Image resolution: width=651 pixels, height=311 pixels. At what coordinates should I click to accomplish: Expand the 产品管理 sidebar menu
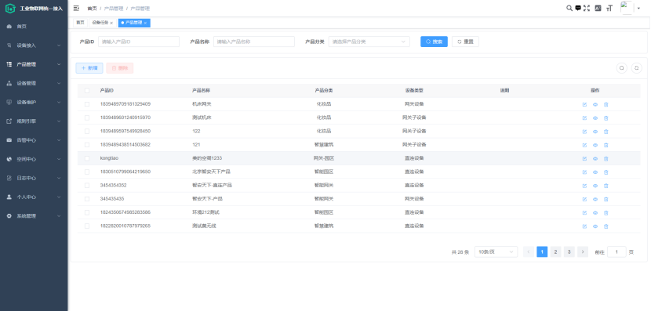pos(34,65)
